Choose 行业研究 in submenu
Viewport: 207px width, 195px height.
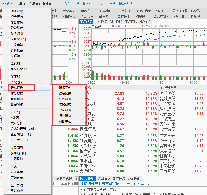(x=65, y=116)
